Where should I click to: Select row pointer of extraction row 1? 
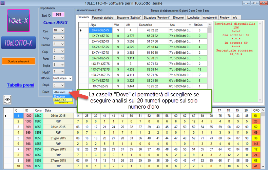[x=6, y=116]
